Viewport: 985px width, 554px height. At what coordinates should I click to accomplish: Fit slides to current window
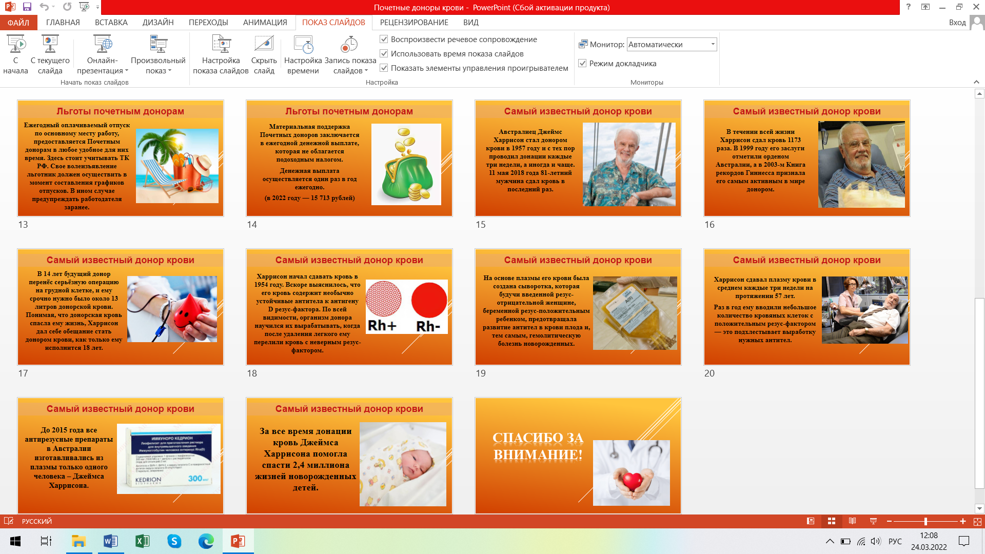[x=977, y=521]
